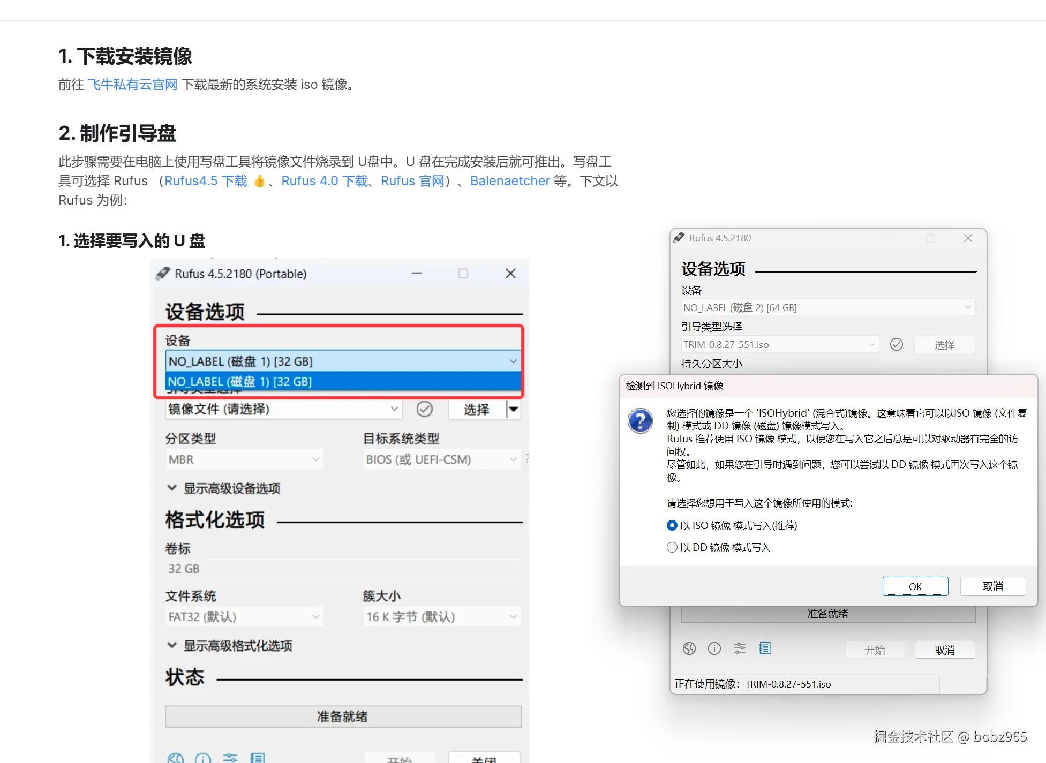Open the 镜像文件 (请选择) boot selection dropdown

(x=283, y=409)
